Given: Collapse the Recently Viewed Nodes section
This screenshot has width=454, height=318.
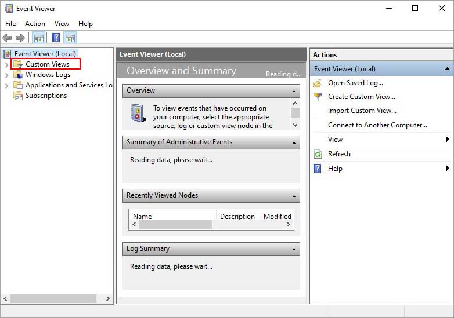Looking at the screenshot, I should click(x=294, y=196).
